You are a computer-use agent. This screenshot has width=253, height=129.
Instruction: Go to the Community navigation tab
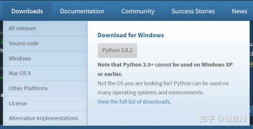[138, 11]
